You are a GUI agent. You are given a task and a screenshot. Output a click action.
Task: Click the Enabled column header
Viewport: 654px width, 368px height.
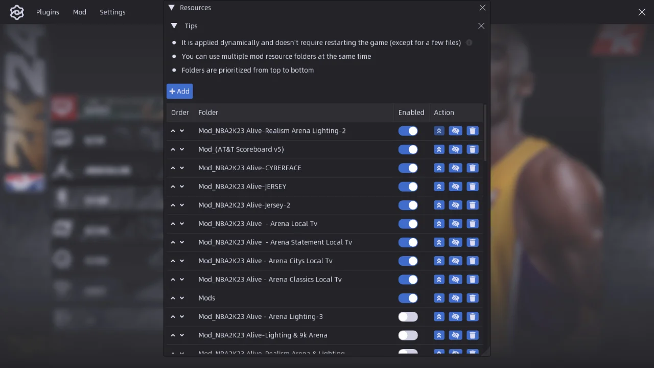tap(411, 112)
